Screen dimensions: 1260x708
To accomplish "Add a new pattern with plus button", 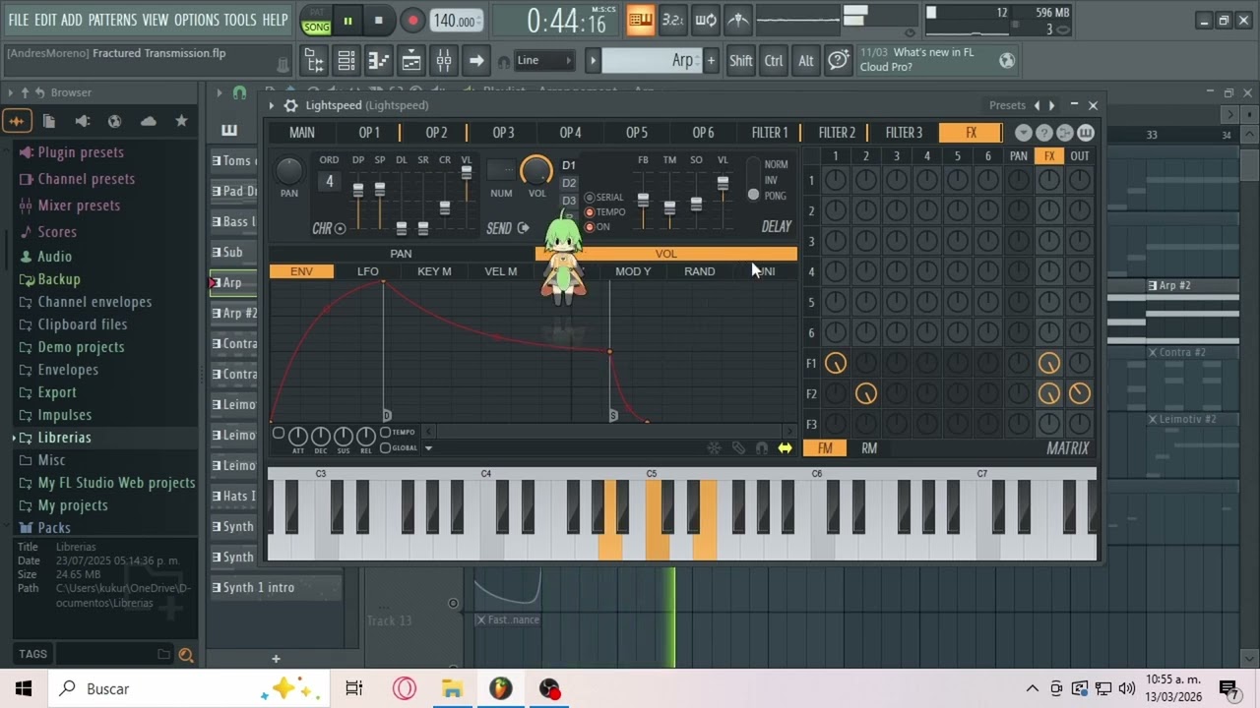I will pyautogui.click(x=711, y=61).
